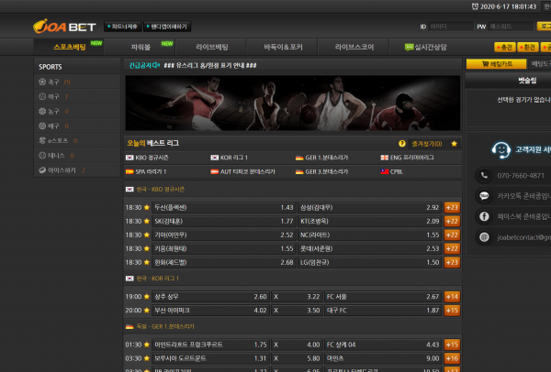Viewport: 551px width, 372px height.
Task: Toggle favorite star for SK(김태훈) match
Action: (x=147, y=221)
